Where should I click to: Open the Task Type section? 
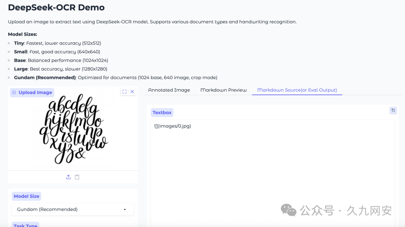25,225
